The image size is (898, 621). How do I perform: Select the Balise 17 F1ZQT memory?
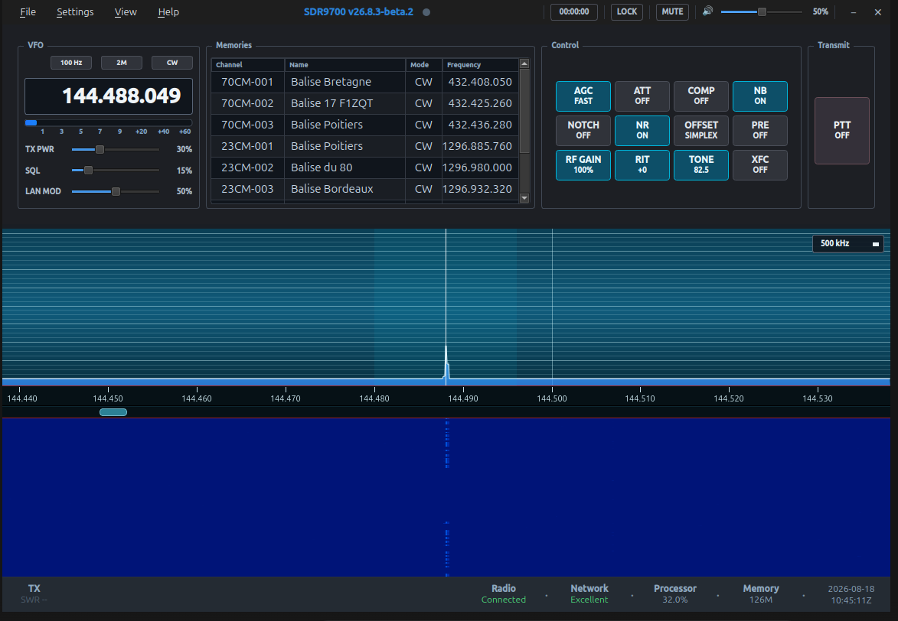[365, 103]
